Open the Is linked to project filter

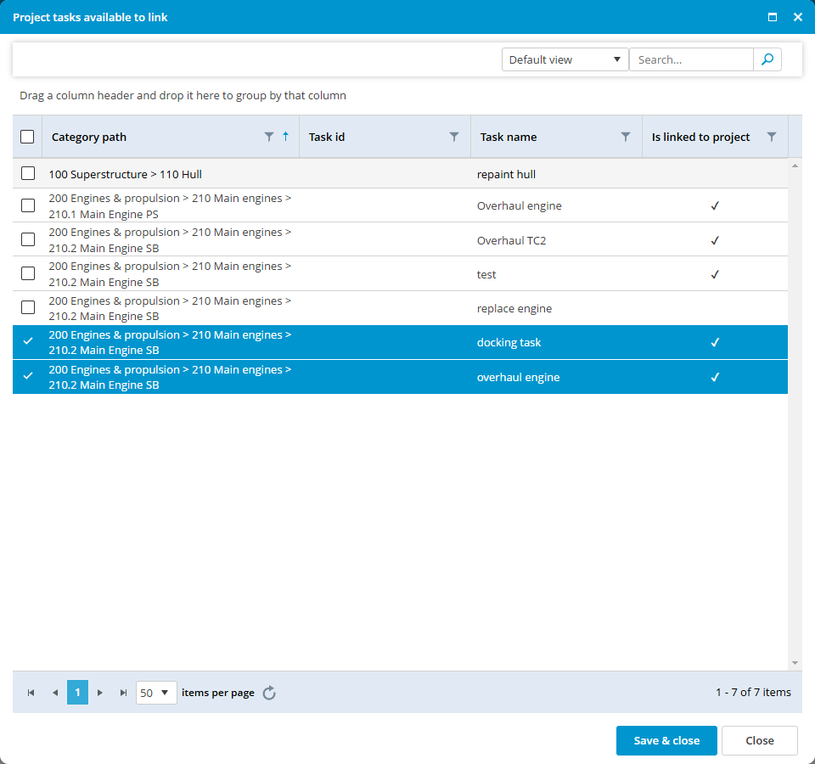(772, 137)
